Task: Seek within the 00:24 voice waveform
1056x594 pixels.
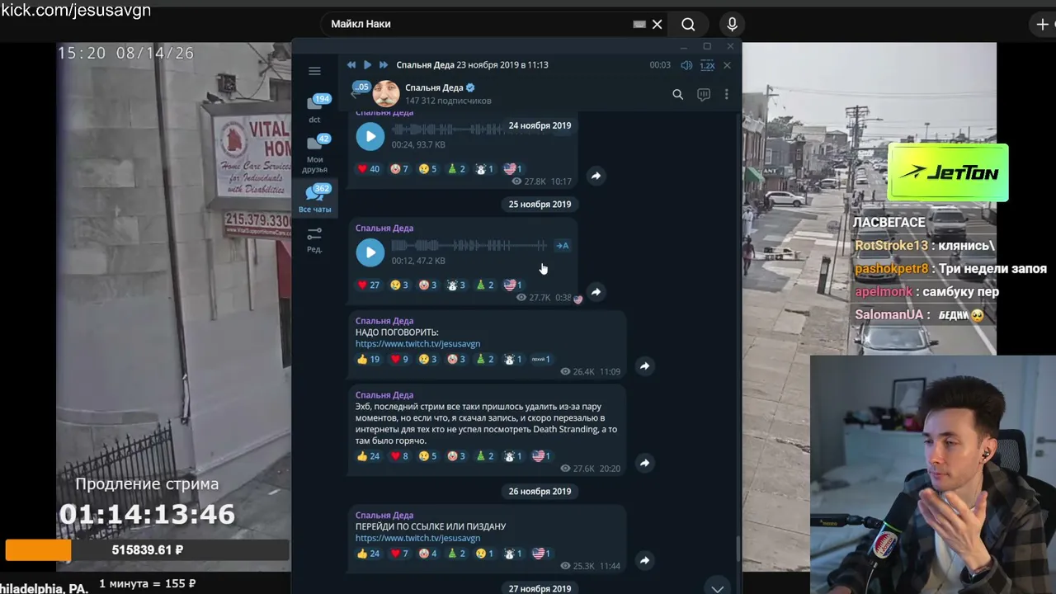Action: tap(448, 130)
